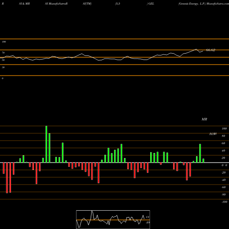Select the histogram axis label 60
This screenshot has width=229, height=229.
[x=223, y=143]
